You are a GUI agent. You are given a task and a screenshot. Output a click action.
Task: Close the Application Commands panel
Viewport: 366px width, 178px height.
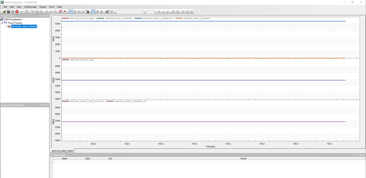coord(48,105)
